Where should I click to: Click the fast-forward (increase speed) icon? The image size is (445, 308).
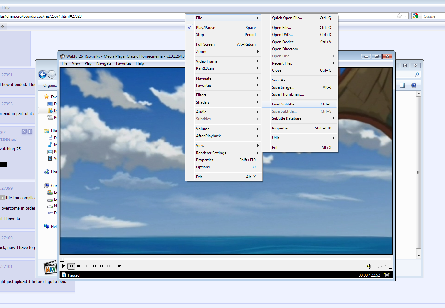(102, 266)
